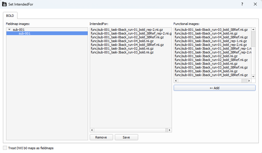The width and height of the screenshot is (262, 153).
Task: Click the question mark help button
Action: tap(242, 4)
